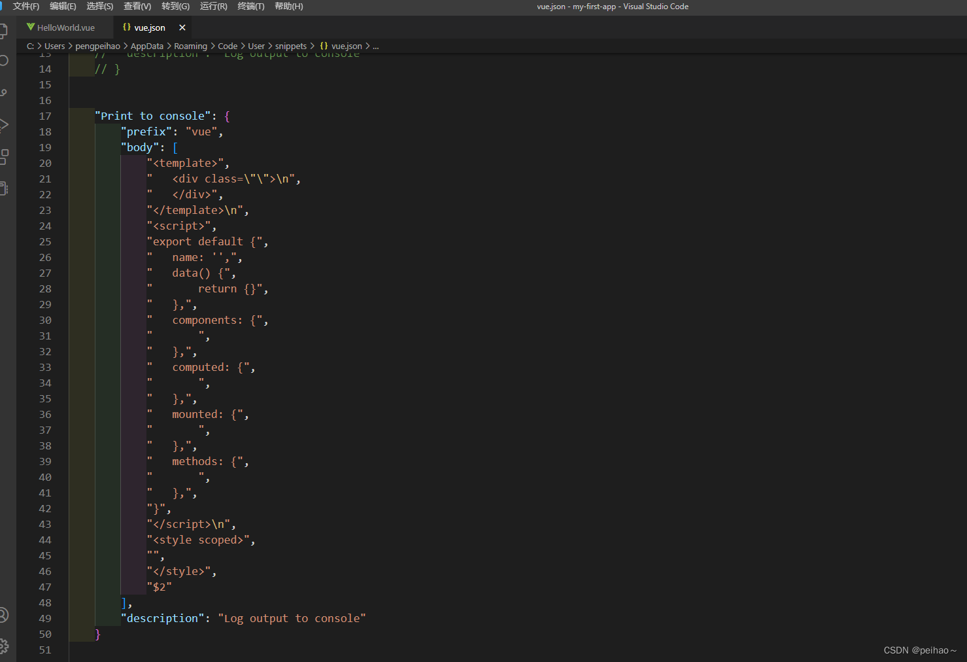Click the C: breadcrumb root

coord(30,46)
